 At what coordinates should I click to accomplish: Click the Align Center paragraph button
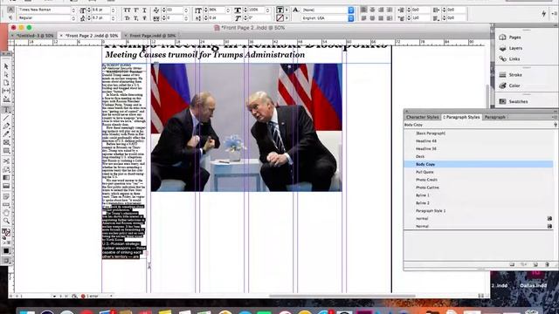tap(372, 10)
